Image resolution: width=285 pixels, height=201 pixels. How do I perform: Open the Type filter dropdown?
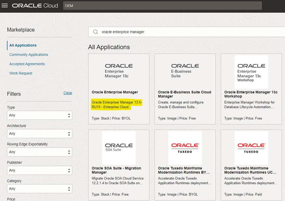pyautogui.click(x=39, y=115)
